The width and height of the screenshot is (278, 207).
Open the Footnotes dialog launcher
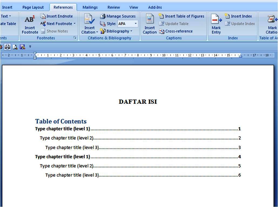pyautogui.click(x=75, y=38)
